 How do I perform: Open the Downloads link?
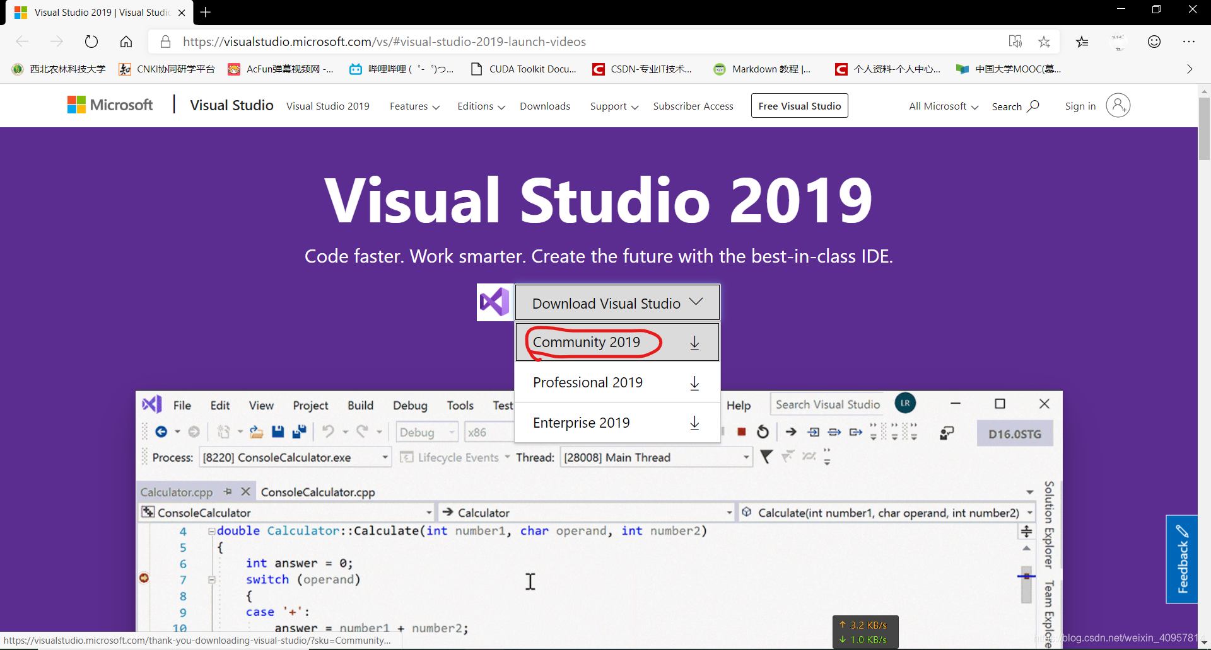(545, 106)
